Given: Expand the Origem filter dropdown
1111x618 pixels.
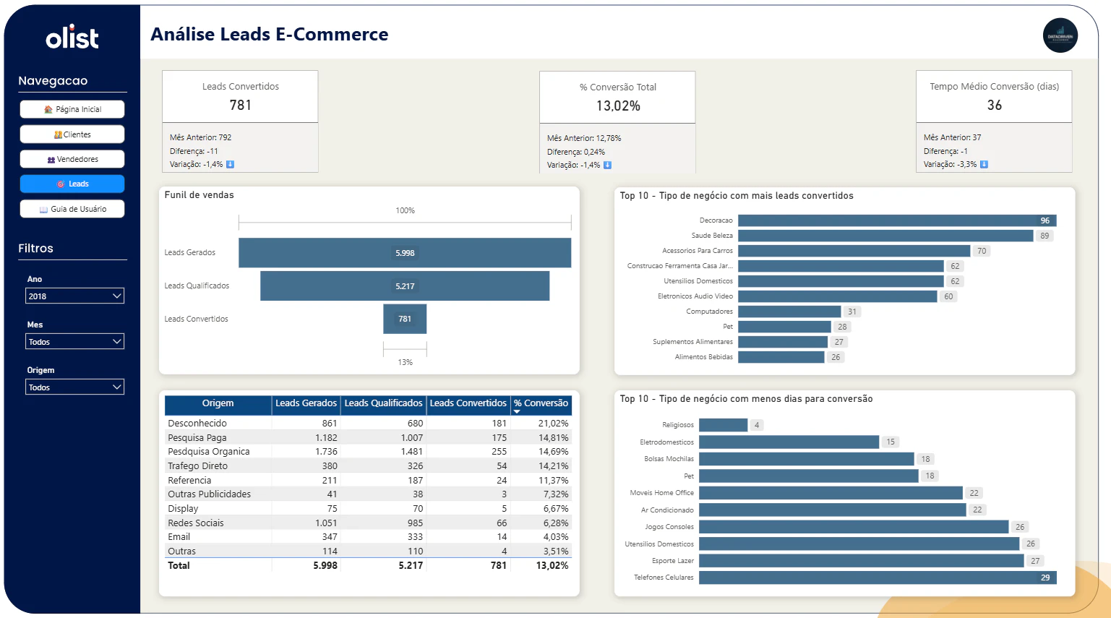Looking at the screenshot, I should coord(75,387).
